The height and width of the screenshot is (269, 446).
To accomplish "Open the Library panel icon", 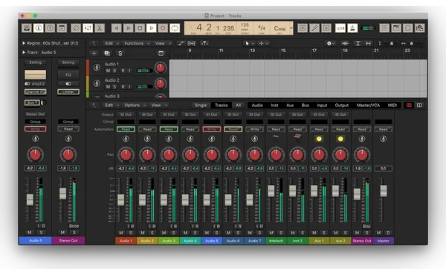I will click(x=27, y=28).
